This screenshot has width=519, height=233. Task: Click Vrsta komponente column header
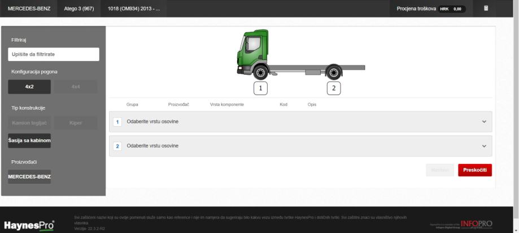tap(226, 105)
